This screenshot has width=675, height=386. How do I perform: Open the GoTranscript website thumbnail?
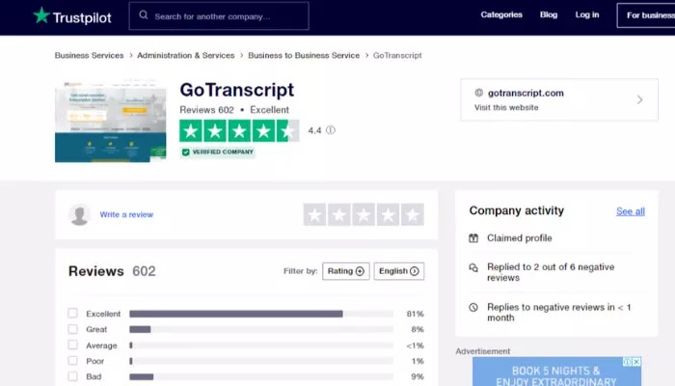tap(111, 122)
